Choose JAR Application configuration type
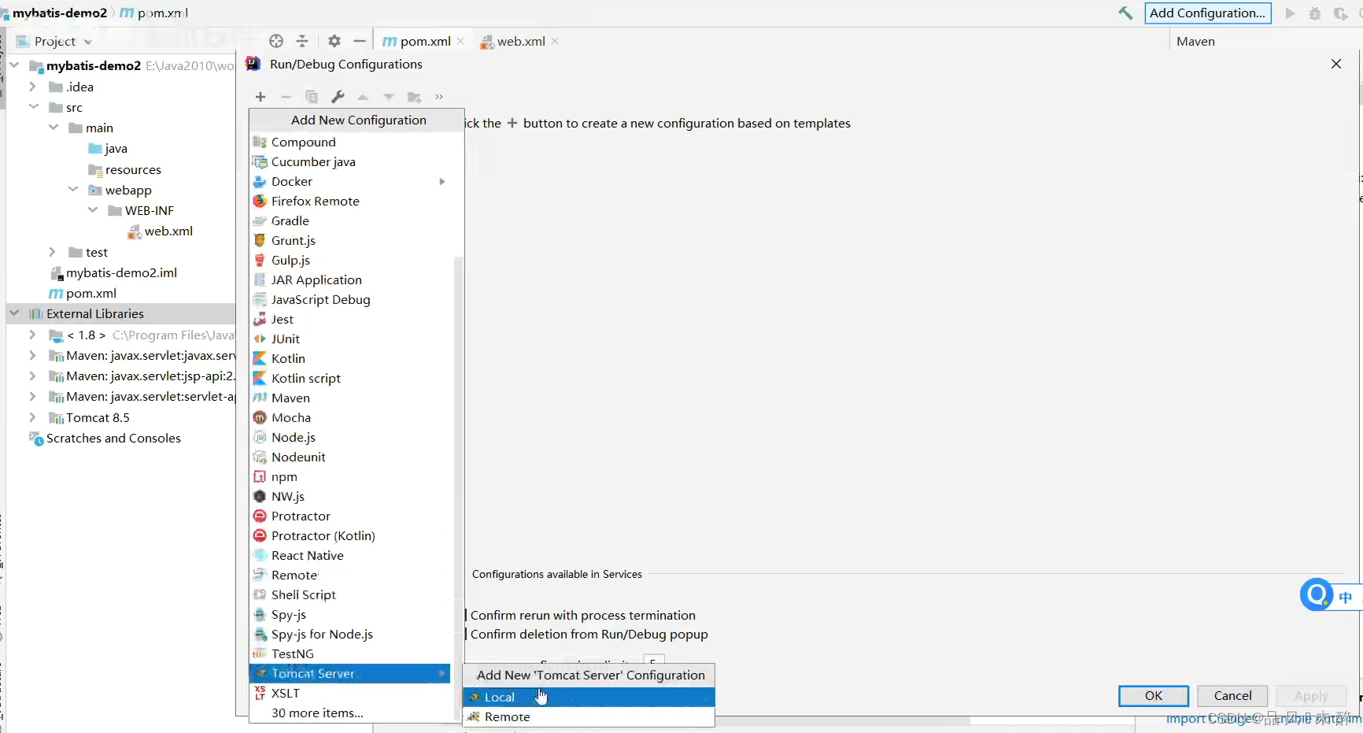This screenshot has height=733, width=1363. 350,280
